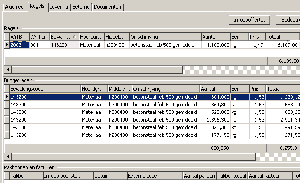Click the Budgetregels horizontal scrollbar thumb
This screenshot has height=183, width=300.
[x=133, y=157]
